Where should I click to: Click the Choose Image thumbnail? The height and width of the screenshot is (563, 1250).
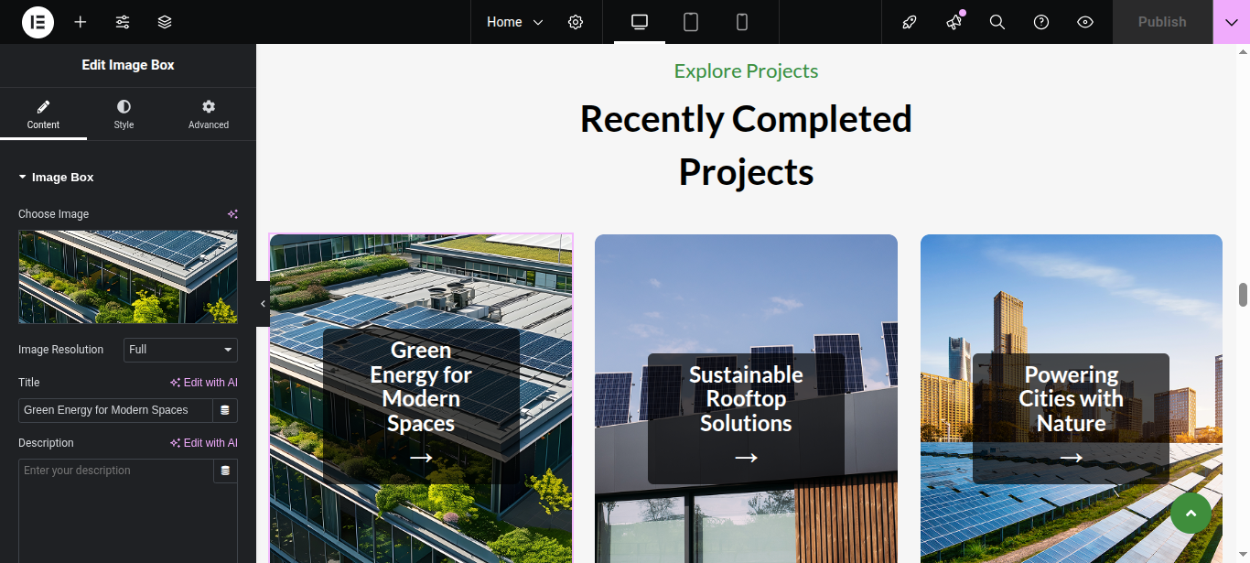(x=128, y=276)
